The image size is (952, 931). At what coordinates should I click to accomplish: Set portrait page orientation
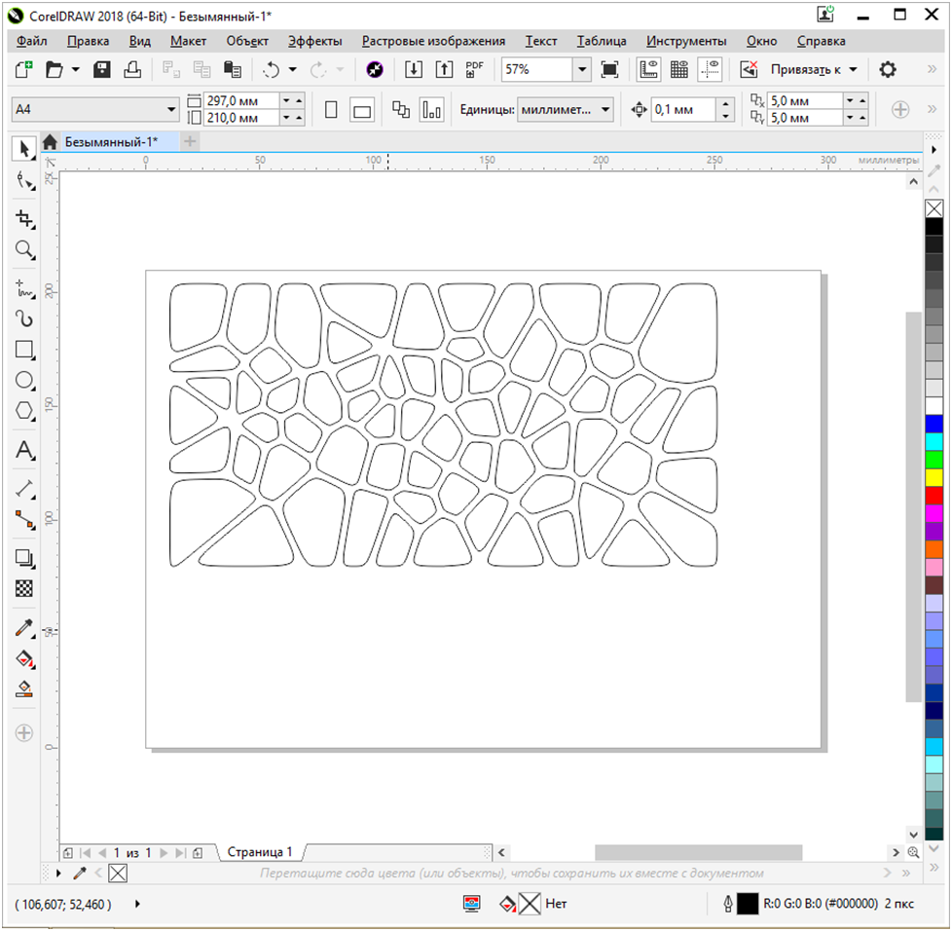(331, 110)
